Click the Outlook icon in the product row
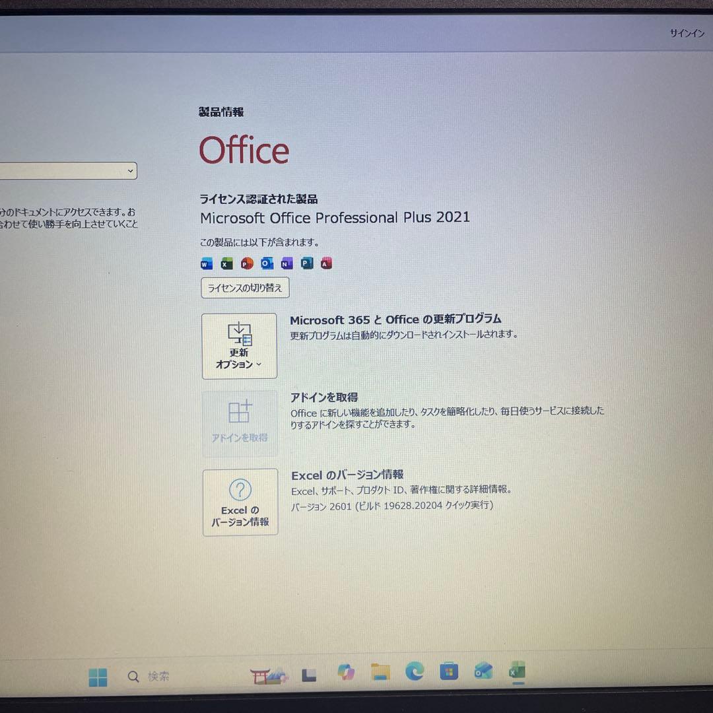Screen dimensions: 713x713 266,263
